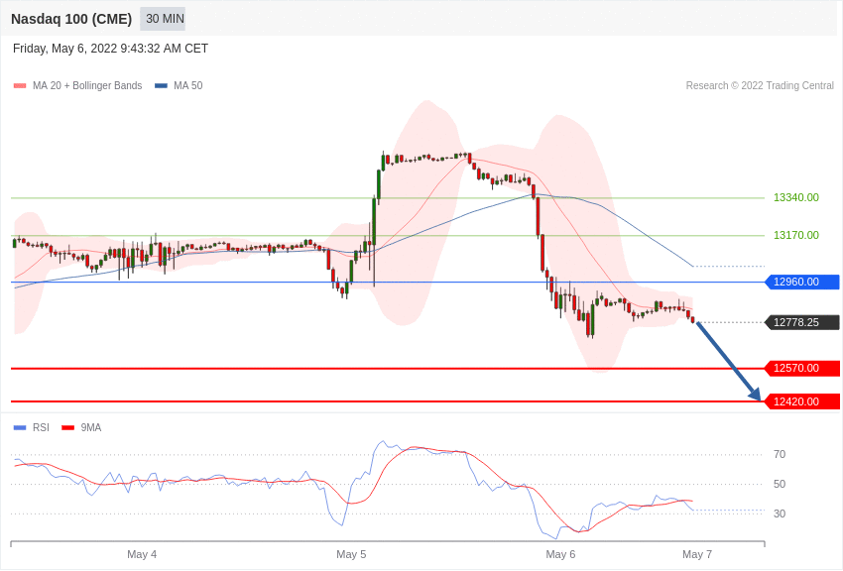
Task: Click the 9MA legend label
Action: 91,428
